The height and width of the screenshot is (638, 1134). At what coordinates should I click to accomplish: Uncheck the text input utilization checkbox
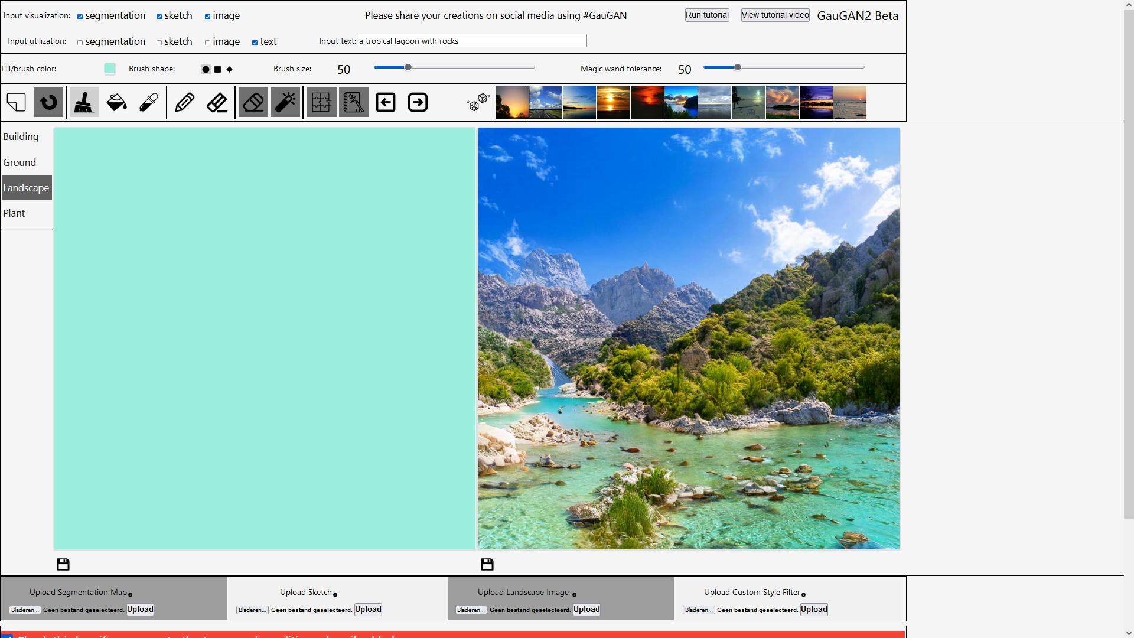point(255,43)
